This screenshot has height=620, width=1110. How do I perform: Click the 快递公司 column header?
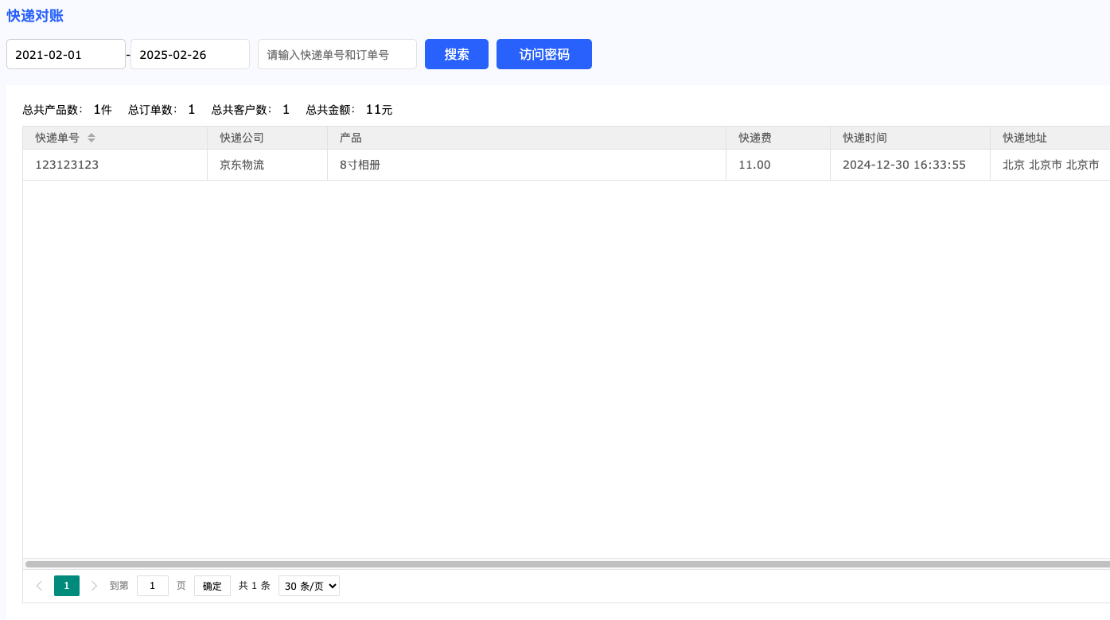point(242,138)
